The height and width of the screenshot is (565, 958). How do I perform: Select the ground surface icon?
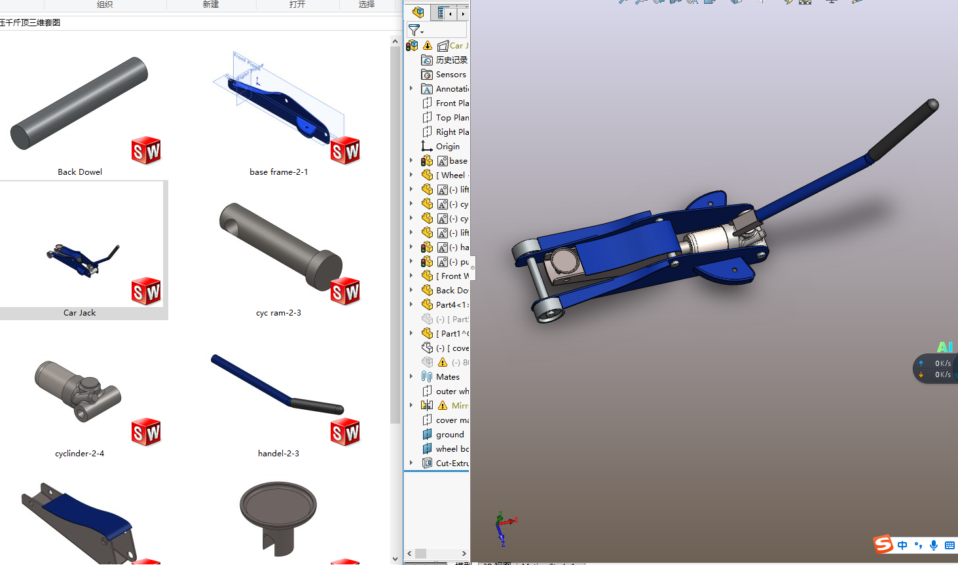[x=427, y=435]
